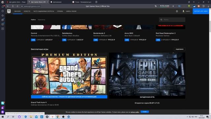Click the Просмотр browse link
The width and height of the screenshot is (211, 119).
pos(42,20)
